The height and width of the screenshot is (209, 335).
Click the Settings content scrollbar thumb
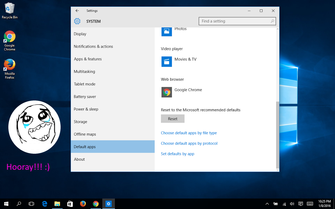tap(278, 135)
